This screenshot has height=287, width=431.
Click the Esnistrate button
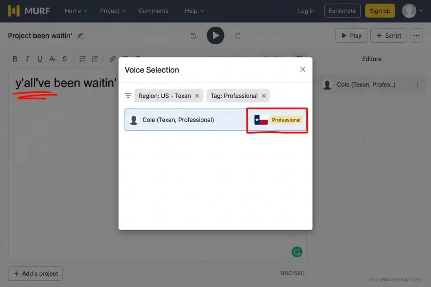[x=342, y=11]
